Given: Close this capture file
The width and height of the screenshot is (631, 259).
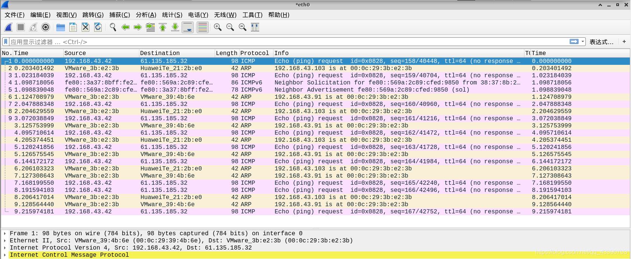Looking at the screenshot, I should pyautogui.click(x=86, y=27).
